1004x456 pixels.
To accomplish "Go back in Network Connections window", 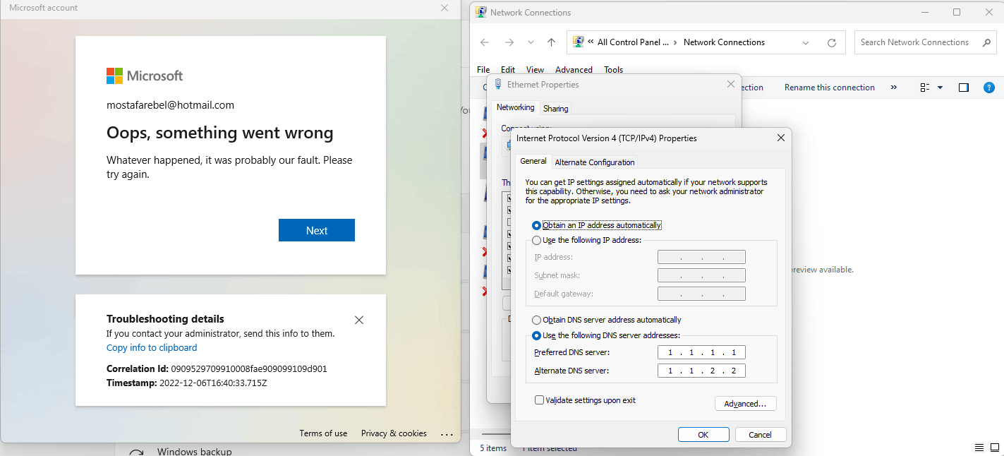I will coord(485,42).
